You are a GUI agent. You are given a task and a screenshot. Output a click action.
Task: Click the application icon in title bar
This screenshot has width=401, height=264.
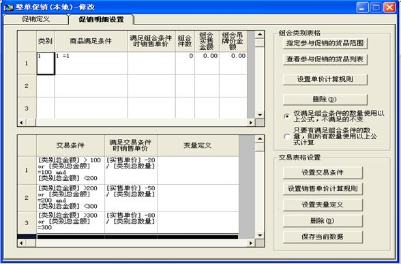click(x=8, y=7)
